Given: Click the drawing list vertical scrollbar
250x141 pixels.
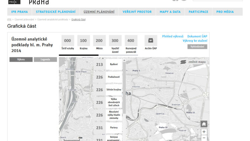Looking at the screenshot, I should [x=124, y=88].
